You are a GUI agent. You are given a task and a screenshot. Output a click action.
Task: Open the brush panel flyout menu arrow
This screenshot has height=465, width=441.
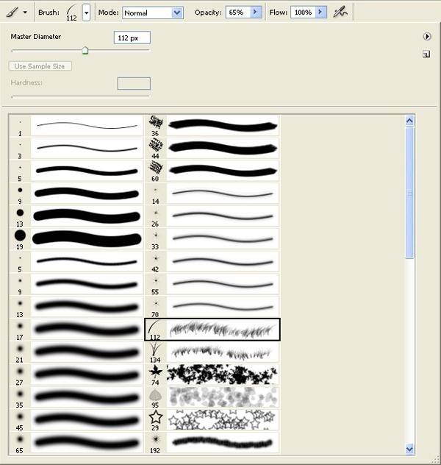coord(426,36)
